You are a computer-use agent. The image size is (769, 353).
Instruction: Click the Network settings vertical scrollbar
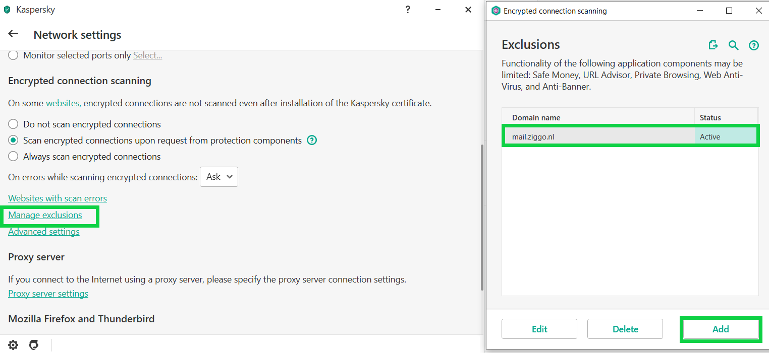[481, 217]
